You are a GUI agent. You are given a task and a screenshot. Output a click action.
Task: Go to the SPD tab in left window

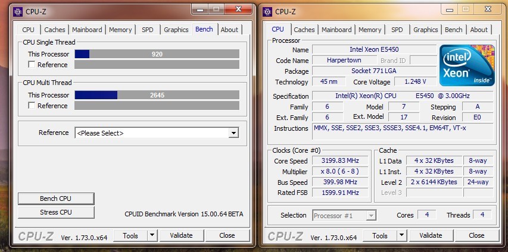(147, 30)
